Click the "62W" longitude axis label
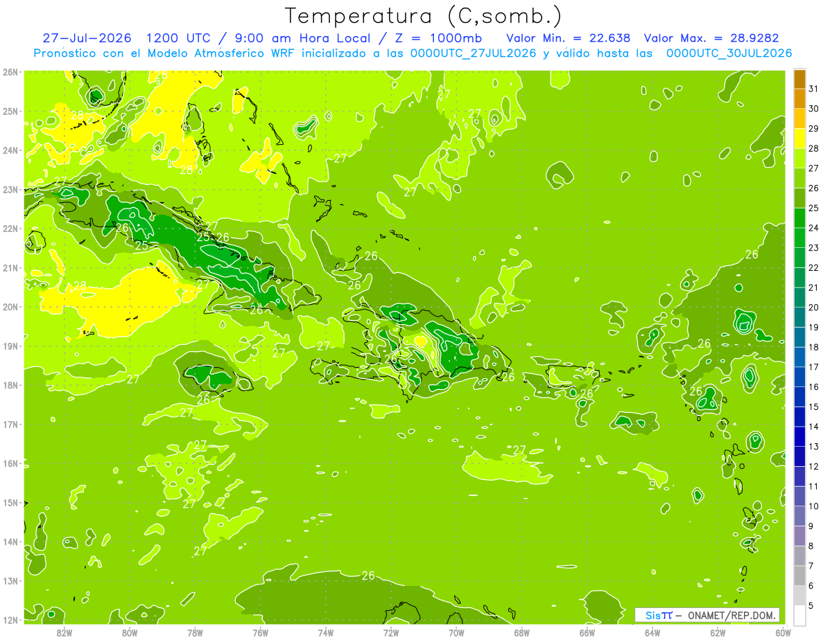The height and width of the screenshot is (642, 832). (718, 632)
